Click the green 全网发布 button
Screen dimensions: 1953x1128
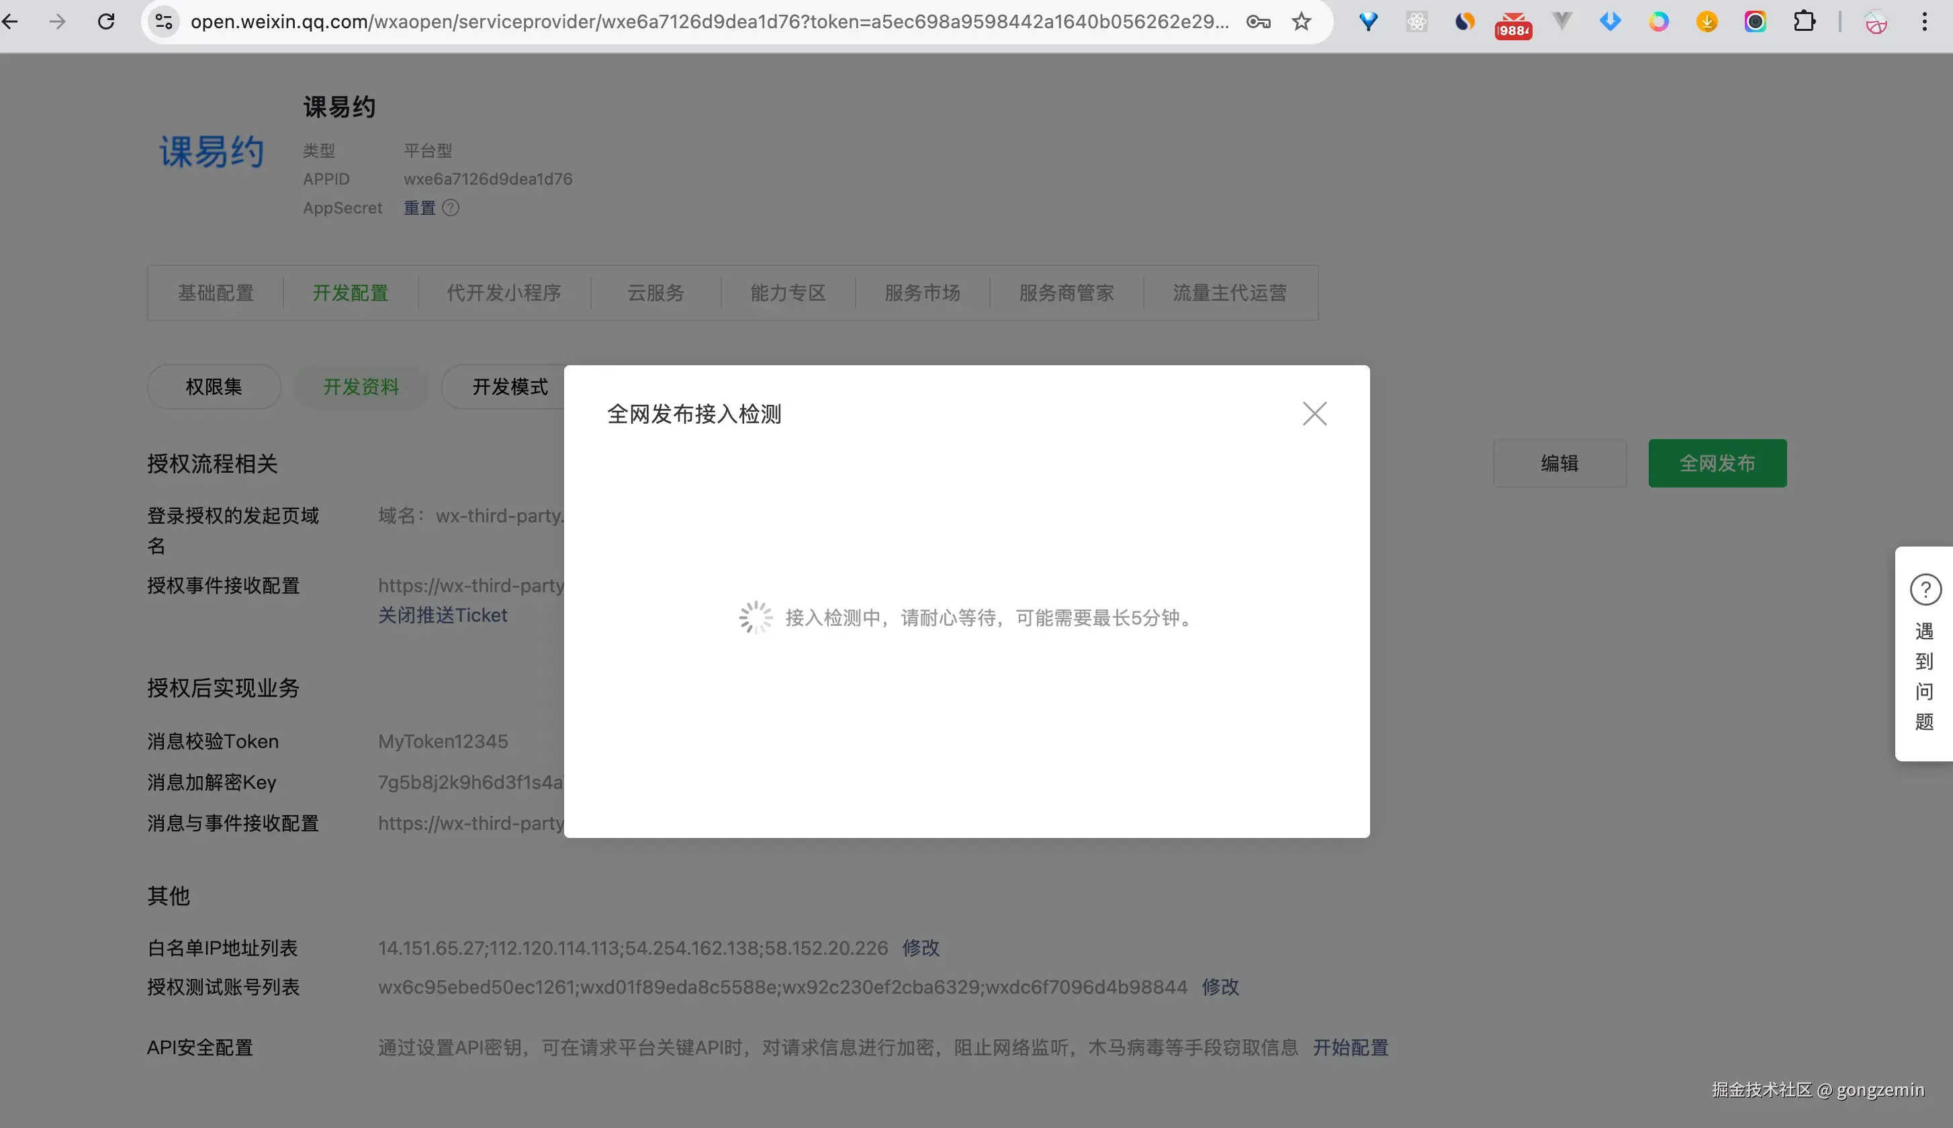point(1717,463)
